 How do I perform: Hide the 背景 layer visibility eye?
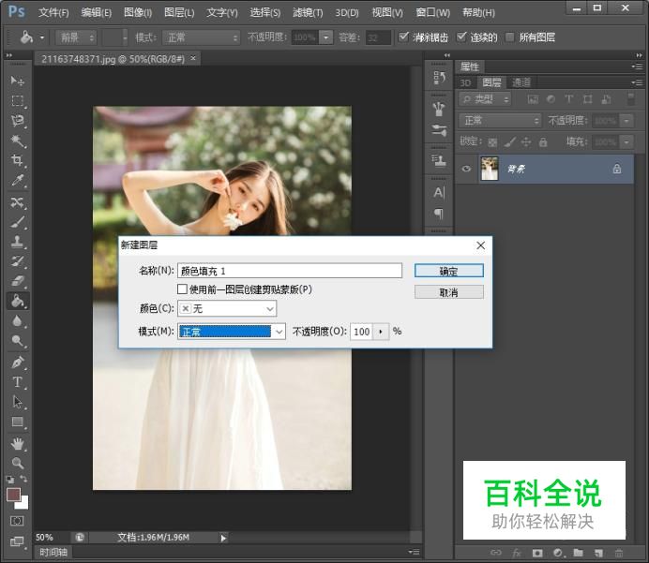[x=466, y=169]
